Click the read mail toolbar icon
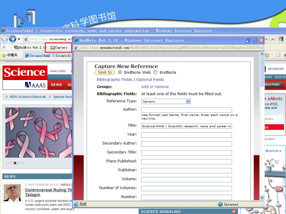 pos(278,55)
